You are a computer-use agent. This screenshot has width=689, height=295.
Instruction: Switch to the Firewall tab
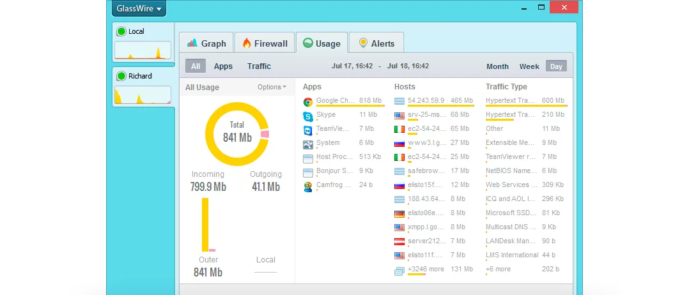click(265, 43)
